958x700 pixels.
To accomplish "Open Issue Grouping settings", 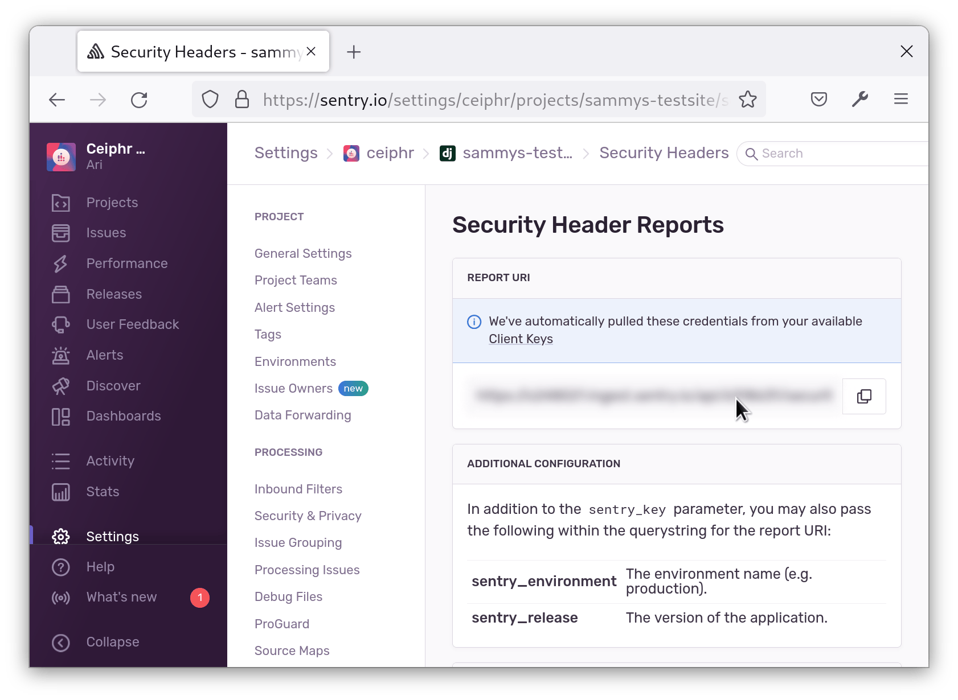I will [298, 543].
